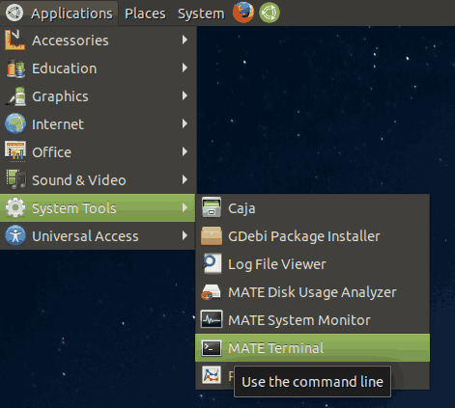This screenshot has height=408, width=455.
Task: Click the Accessories category icon
Action: pos(15,40)
